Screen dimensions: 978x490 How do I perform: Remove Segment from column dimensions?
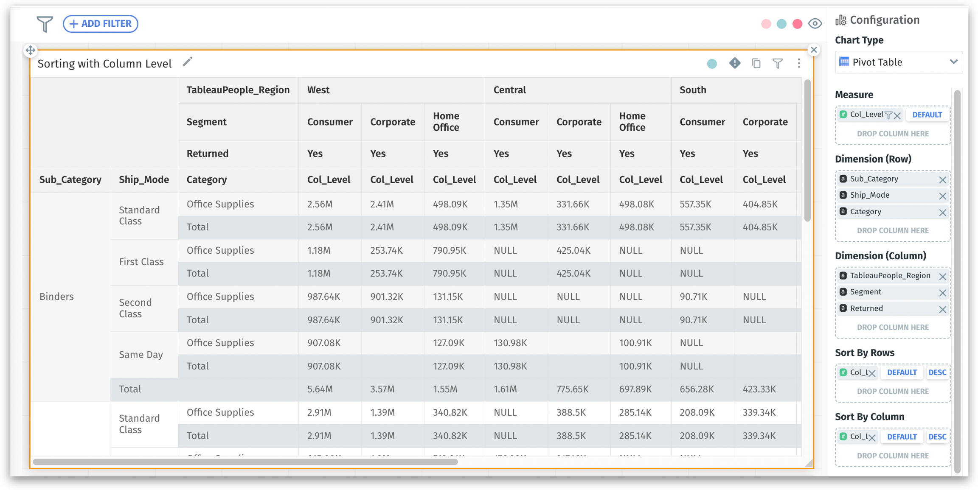[x=942, y=293]
